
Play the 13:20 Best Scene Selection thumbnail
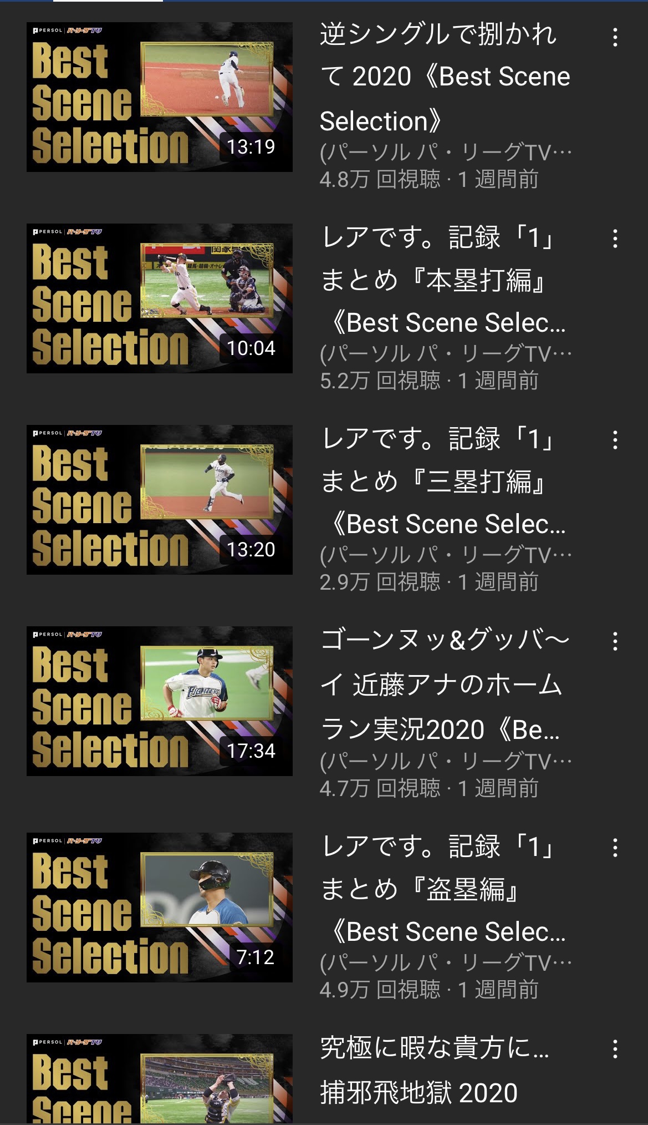[x=160, y=500]
